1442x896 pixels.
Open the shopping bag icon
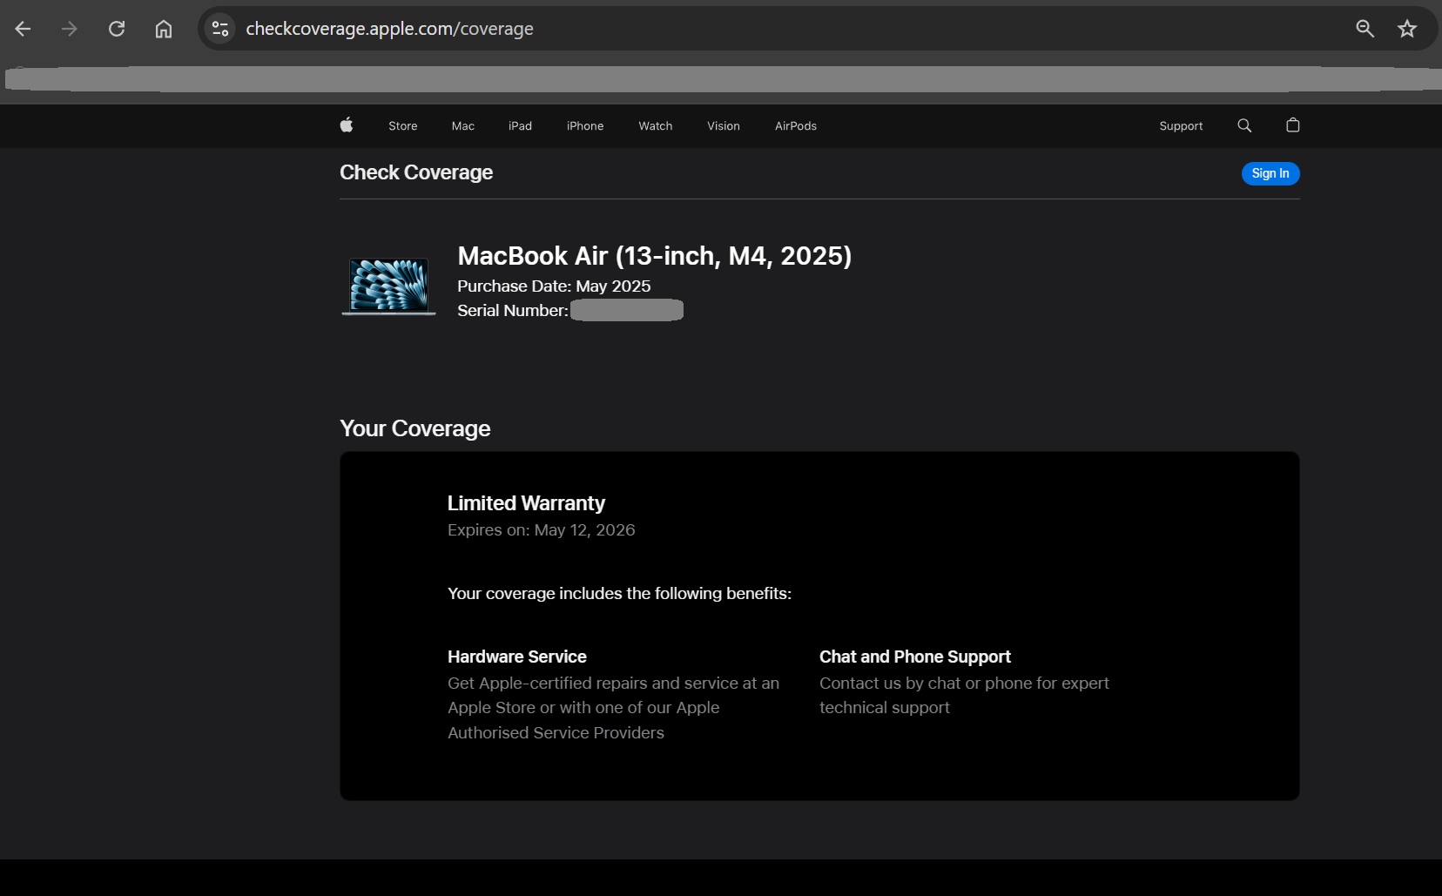[x=1293, y=125]
